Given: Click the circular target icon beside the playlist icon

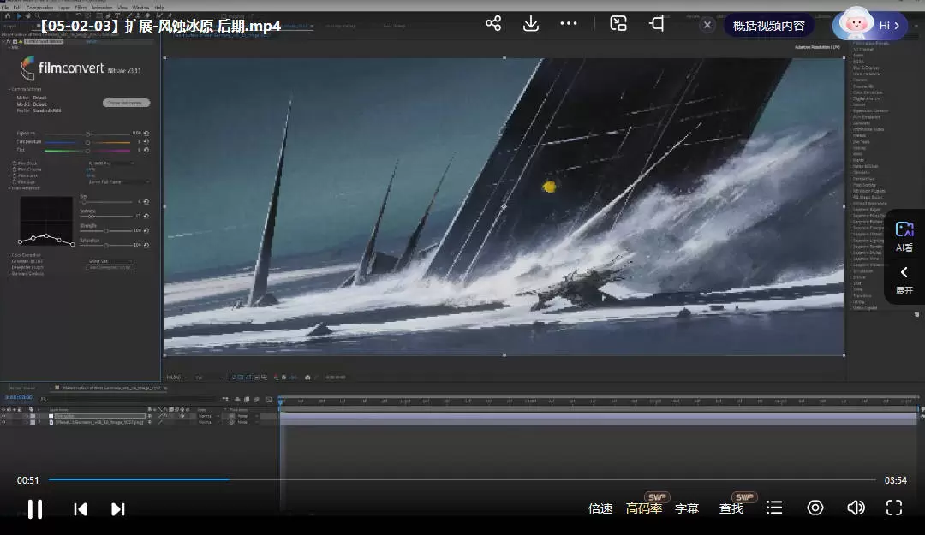Looking at the screenshot, I should pyautogui.click(x=815, y=508).
